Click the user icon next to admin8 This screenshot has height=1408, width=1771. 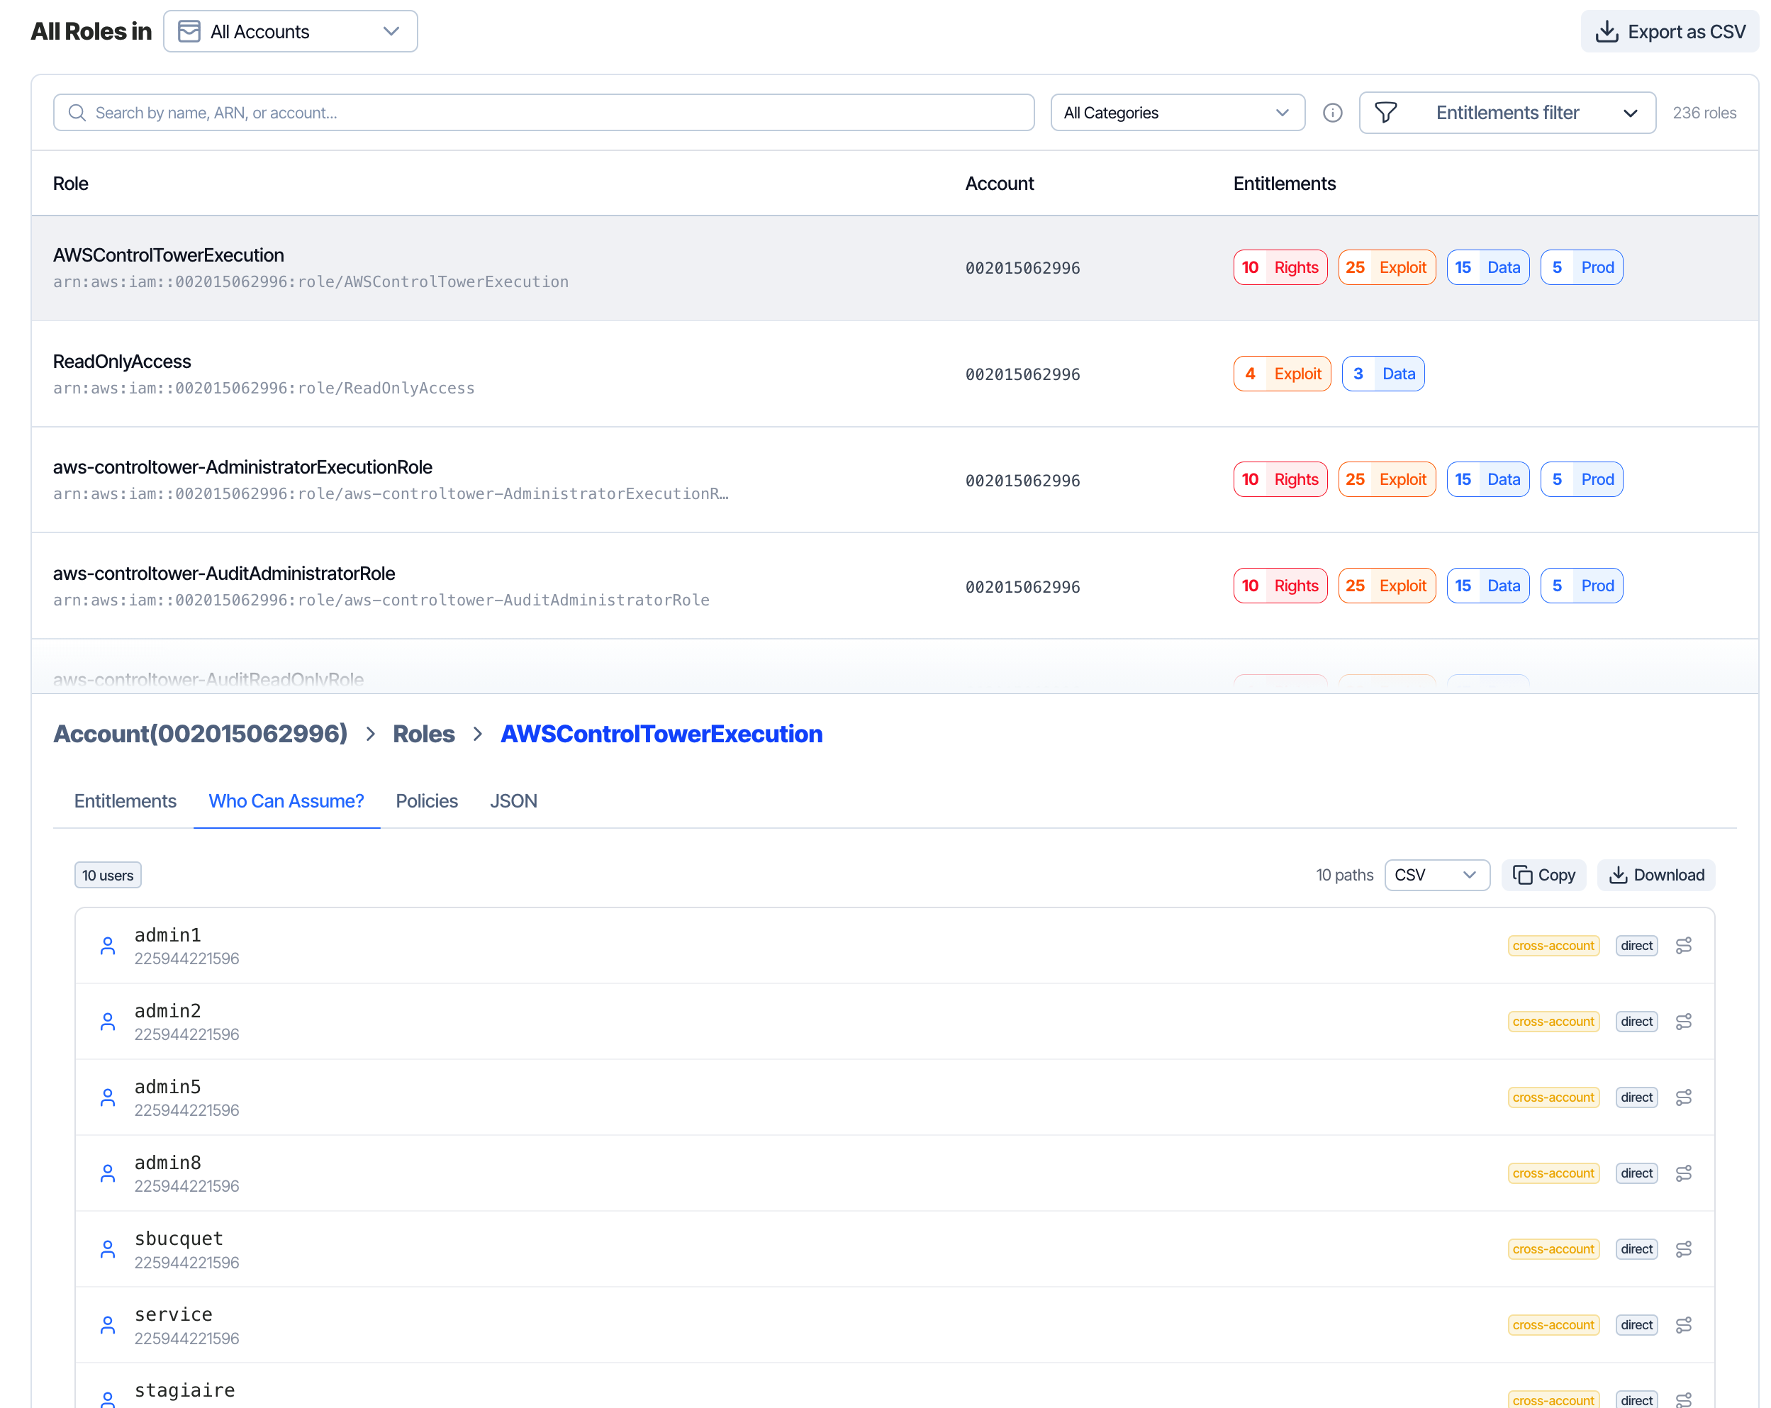coord(108,1173)
